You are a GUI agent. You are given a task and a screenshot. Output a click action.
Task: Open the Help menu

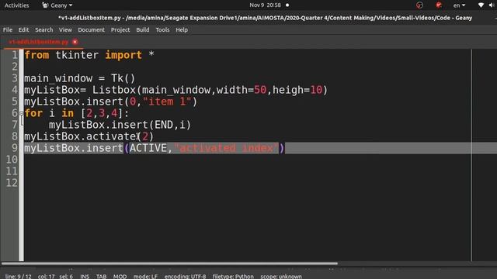182,29
